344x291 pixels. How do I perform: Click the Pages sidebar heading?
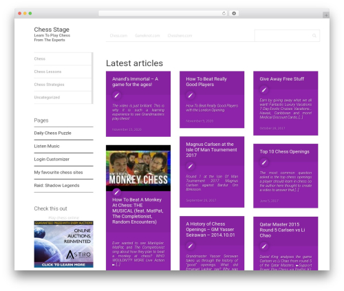[41, 120]
